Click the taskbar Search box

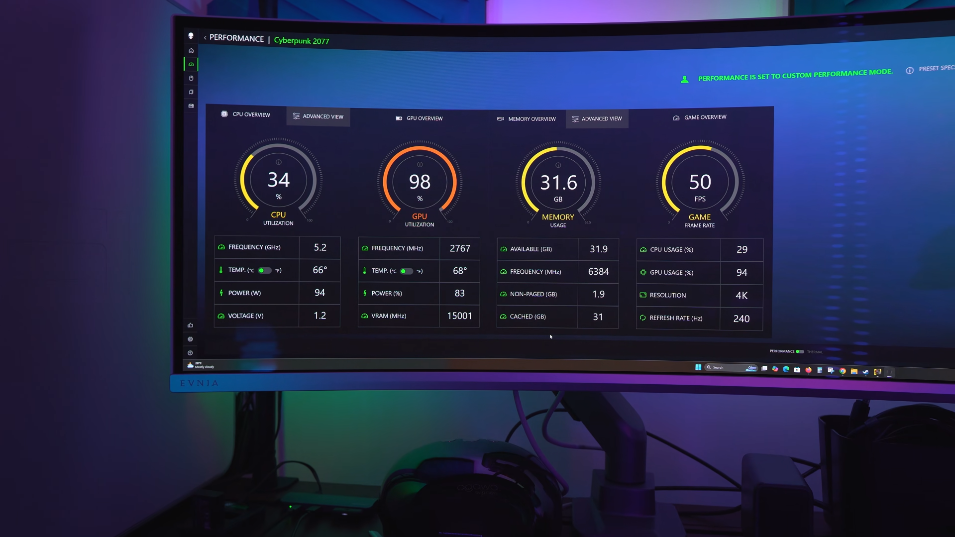coord(731,368)
